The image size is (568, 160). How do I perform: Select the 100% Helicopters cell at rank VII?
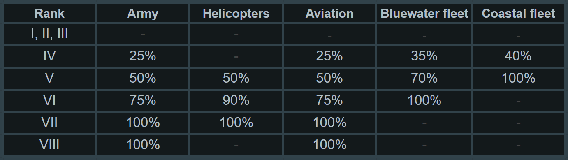pos(236,123)
